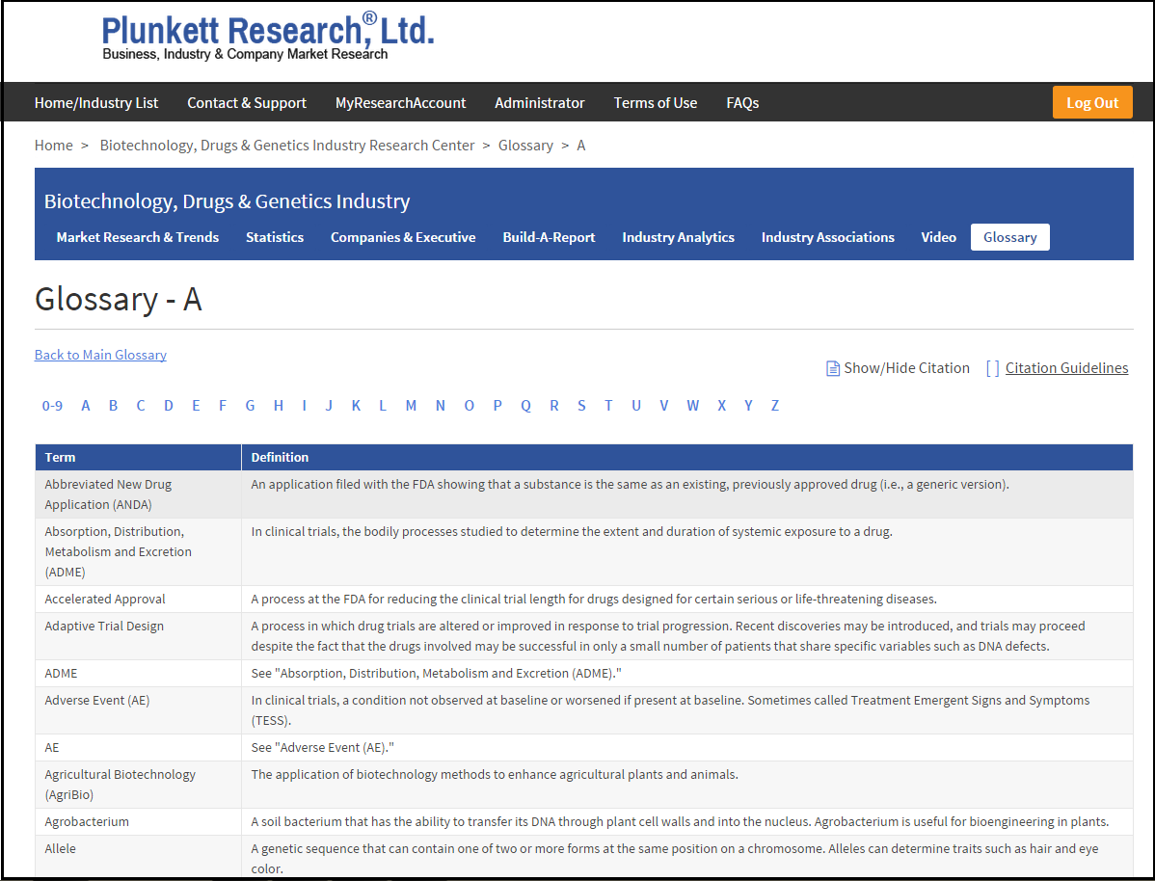Jump to glossary letter I

tap(305, 406)
